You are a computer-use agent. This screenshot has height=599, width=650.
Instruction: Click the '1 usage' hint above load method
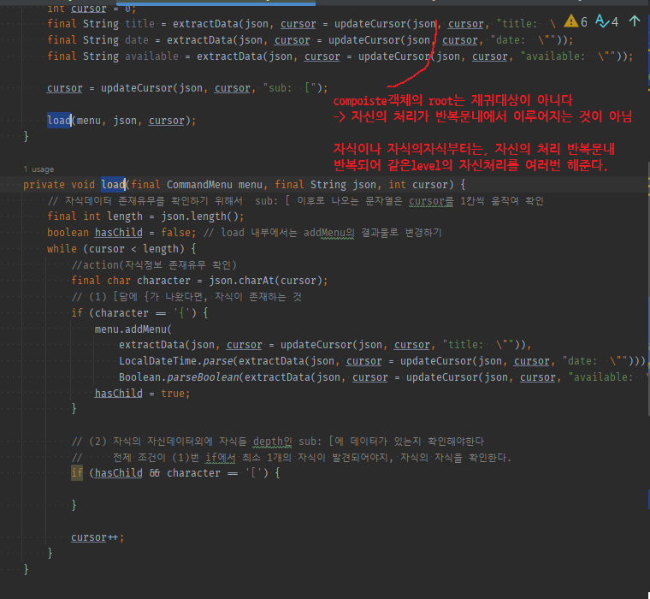pos(38,169)
